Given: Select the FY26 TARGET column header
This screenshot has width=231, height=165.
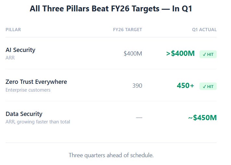Looking at the screenshot, I should click(127, 30).
